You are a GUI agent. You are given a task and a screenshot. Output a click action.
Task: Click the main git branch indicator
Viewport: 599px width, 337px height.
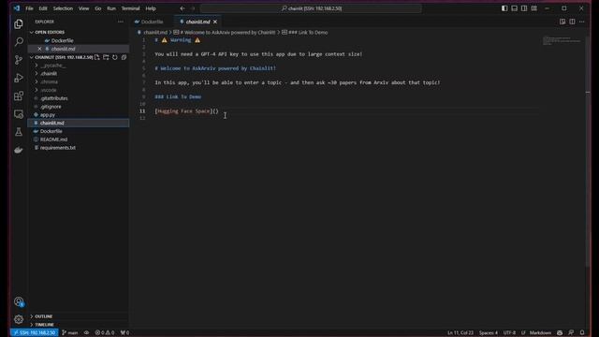70,333
